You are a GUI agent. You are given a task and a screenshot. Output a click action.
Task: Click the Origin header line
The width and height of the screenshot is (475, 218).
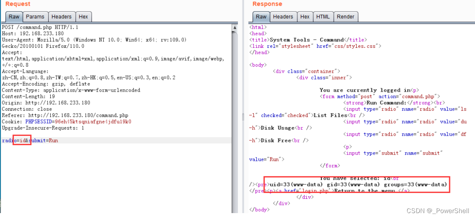click(46, 103)
